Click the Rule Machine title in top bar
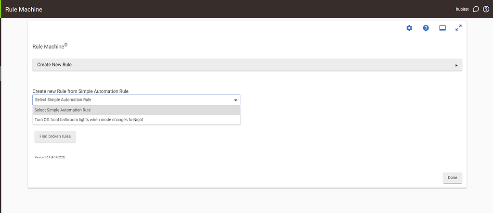The image size is (493, 213). [x=24, y=10]
